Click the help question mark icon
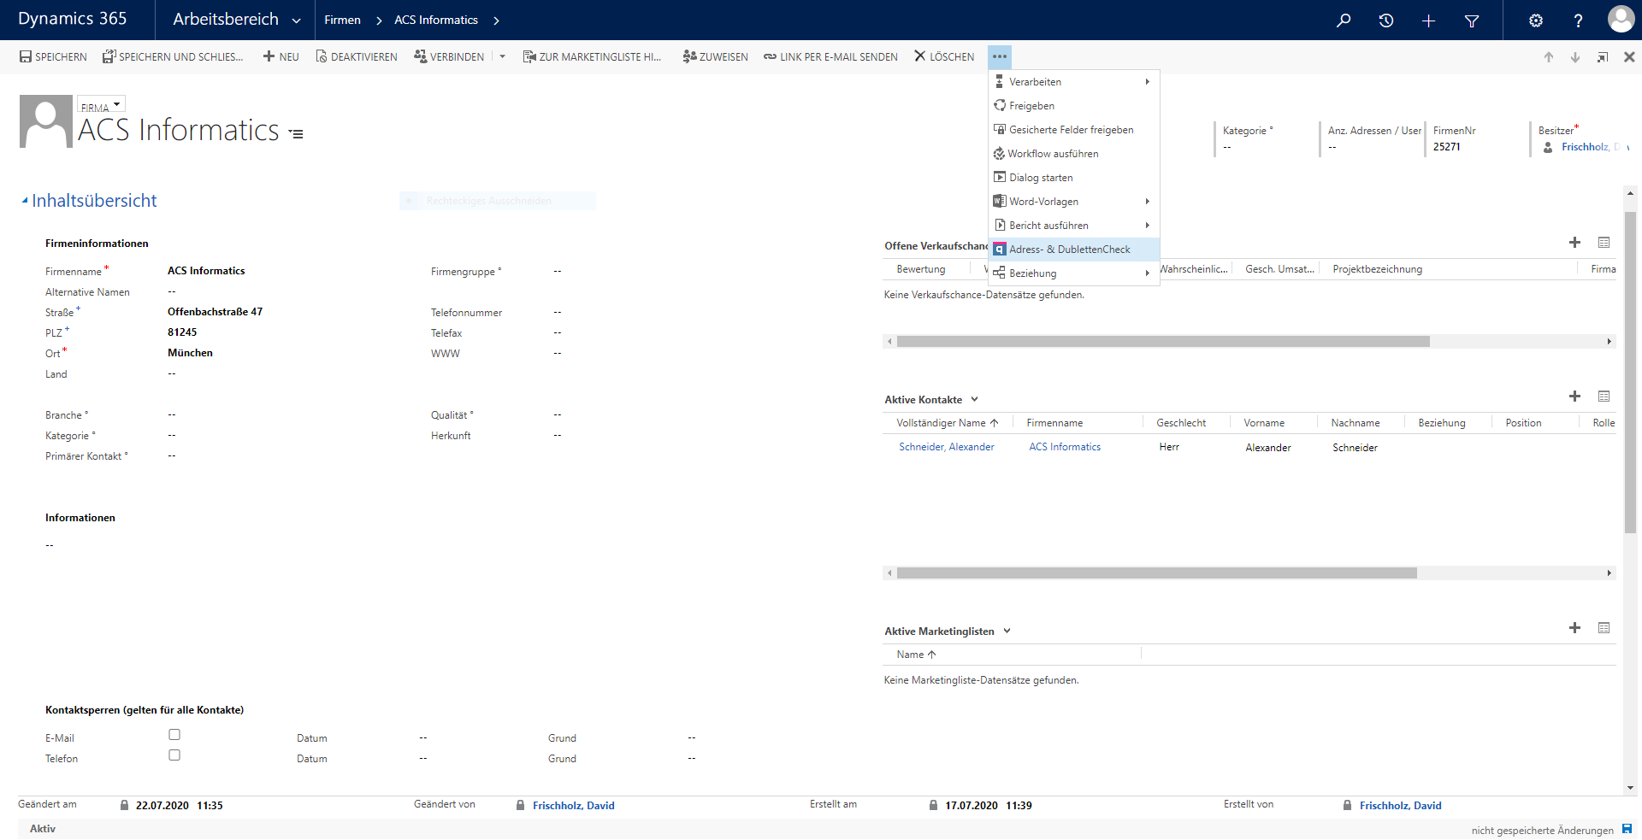Image resolution: width=1642 pixels, height=840 pixels. click(x=1578, y=21)
